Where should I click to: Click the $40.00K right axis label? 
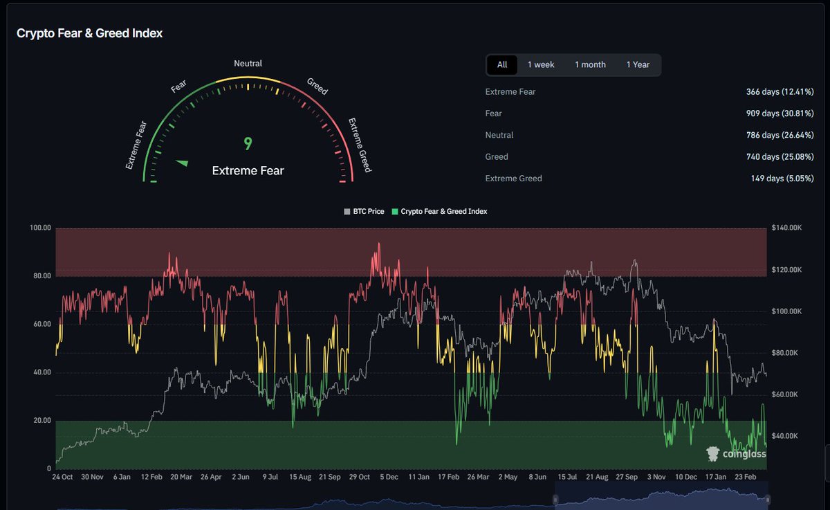[x=784, y=436]
